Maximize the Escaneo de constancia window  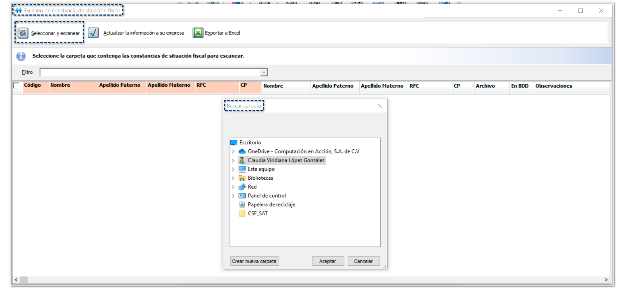click(x=581, y=11)
